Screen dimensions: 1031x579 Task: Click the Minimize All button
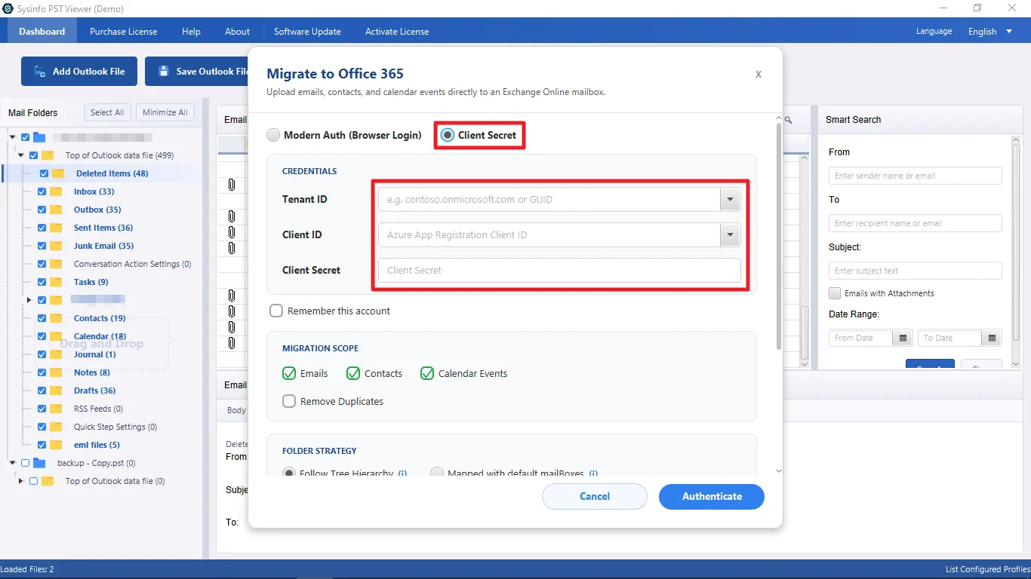click(x=165, y=112)
